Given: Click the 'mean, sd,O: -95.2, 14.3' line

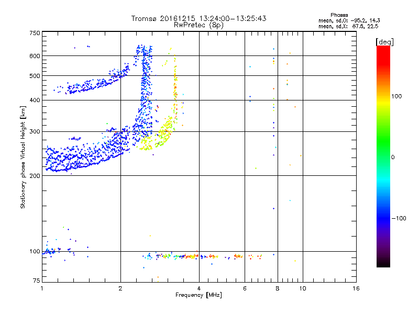Looking at the screenshot, I should point(349,20).
